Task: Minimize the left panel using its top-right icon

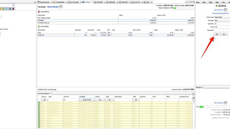Action: pyautogui.click(x=35, y=2)
